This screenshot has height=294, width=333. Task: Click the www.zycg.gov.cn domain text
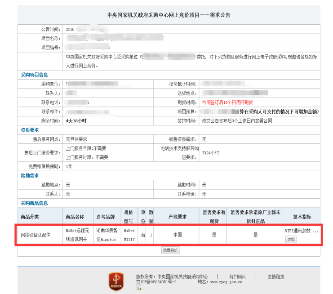(226, 282)
